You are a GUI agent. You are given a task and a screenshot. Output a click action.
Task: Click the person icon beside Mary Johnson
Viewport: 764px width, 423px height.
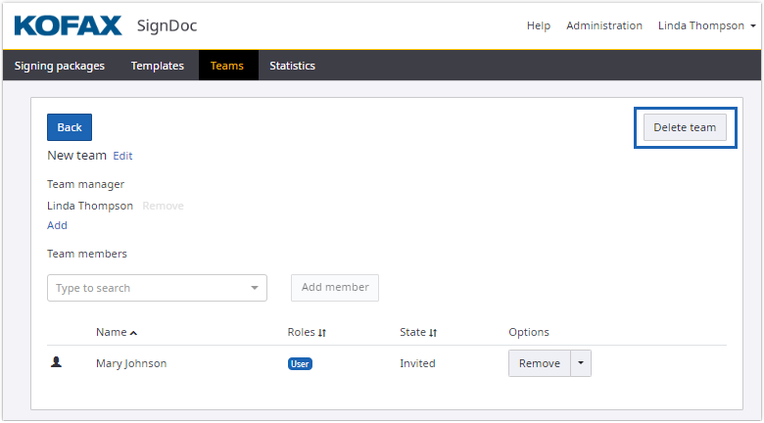click(56, 362)
